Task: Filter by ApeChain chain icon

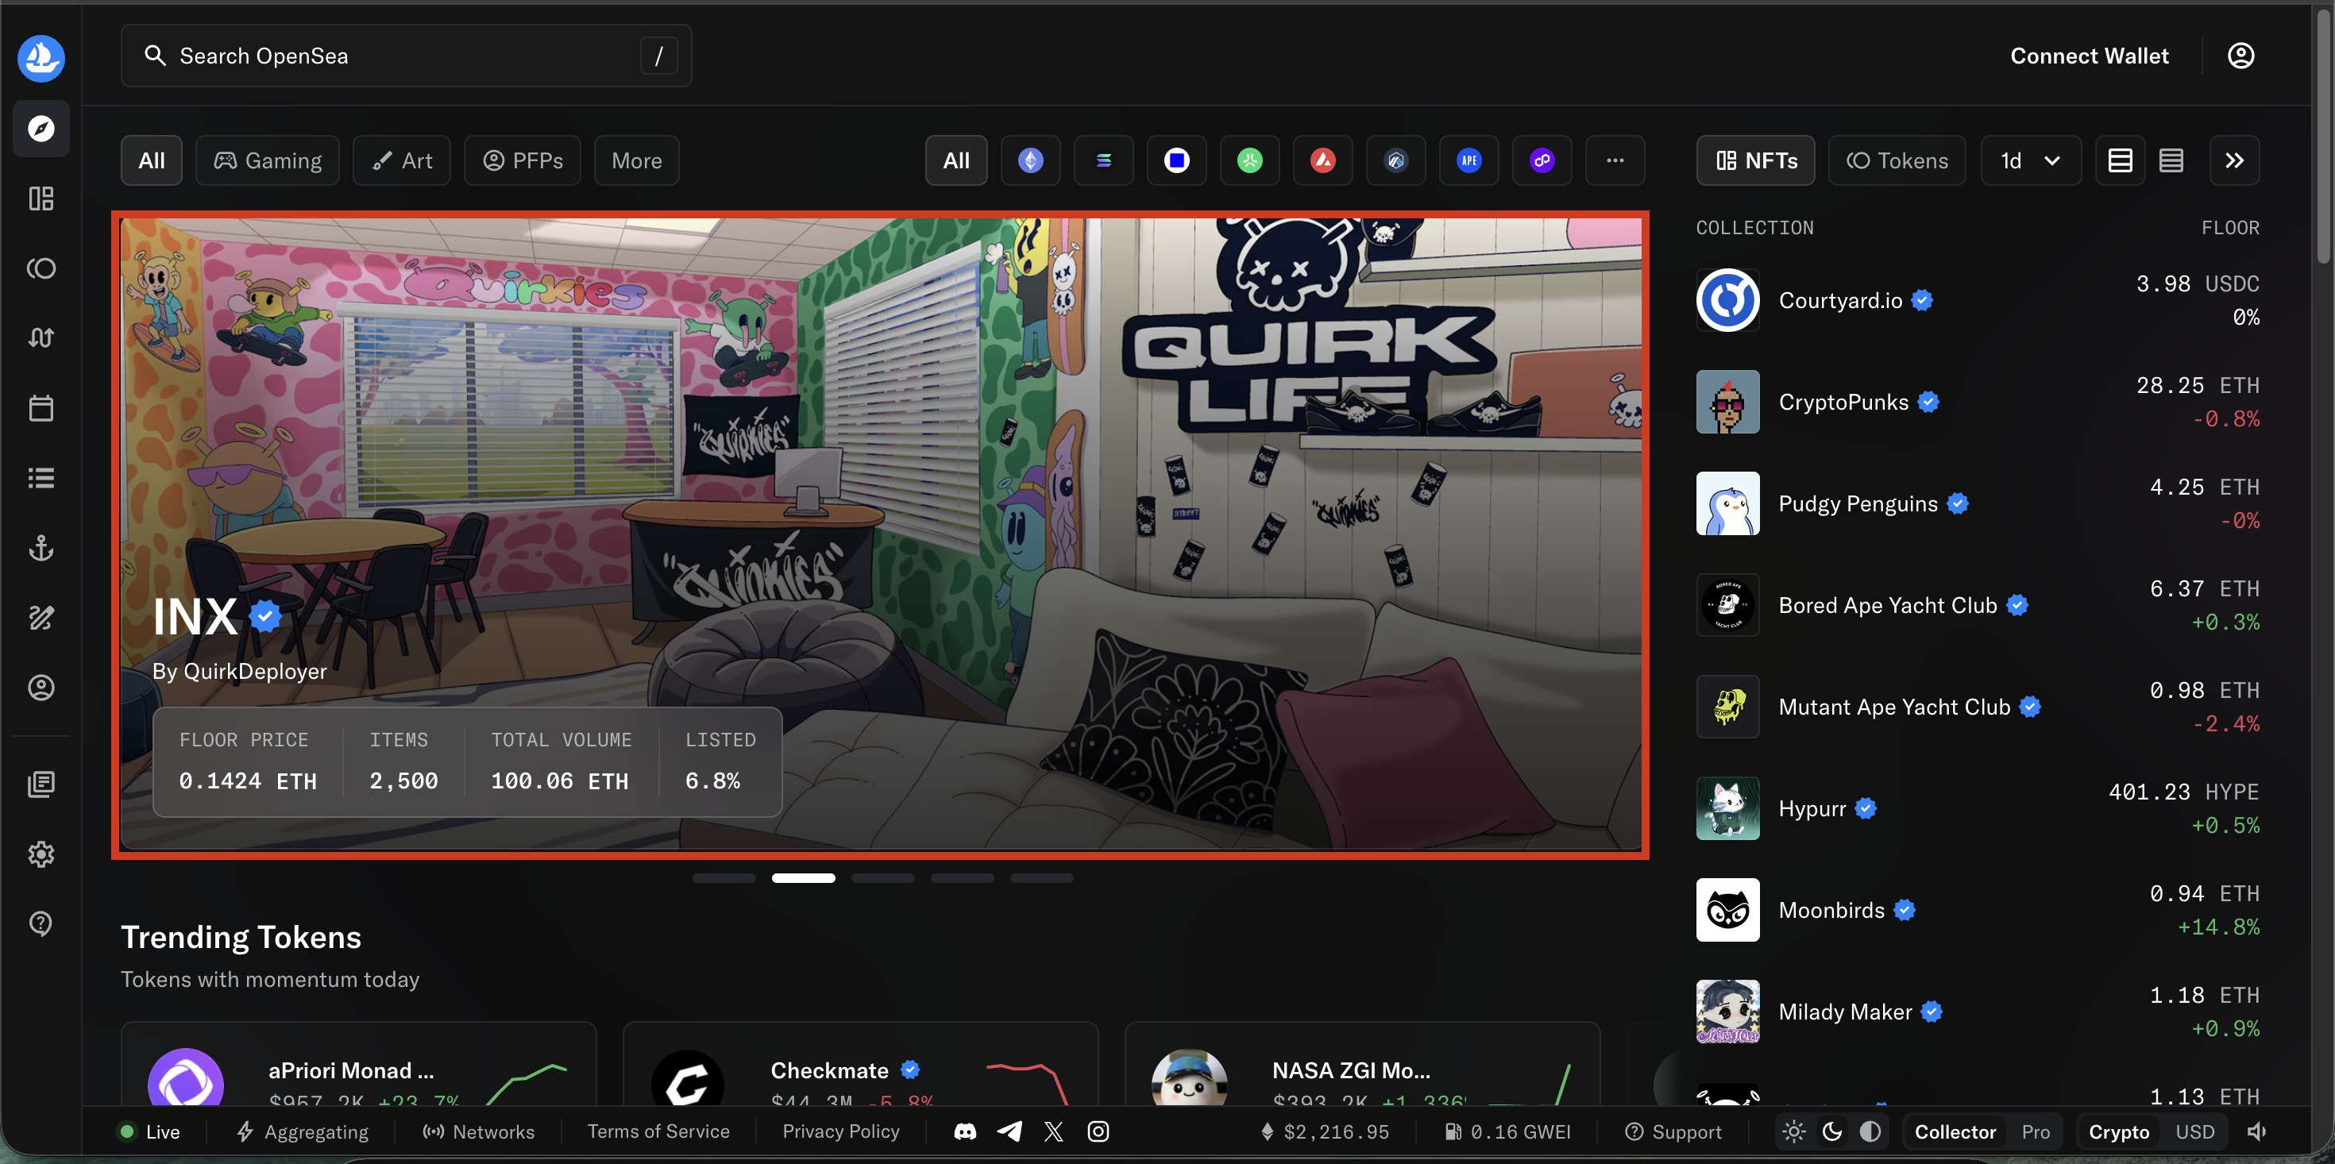Action: [1469, 160]
